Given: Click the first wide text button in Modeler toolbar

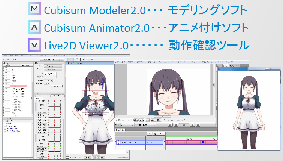Looking at the screenshot, I should point(46,59).
